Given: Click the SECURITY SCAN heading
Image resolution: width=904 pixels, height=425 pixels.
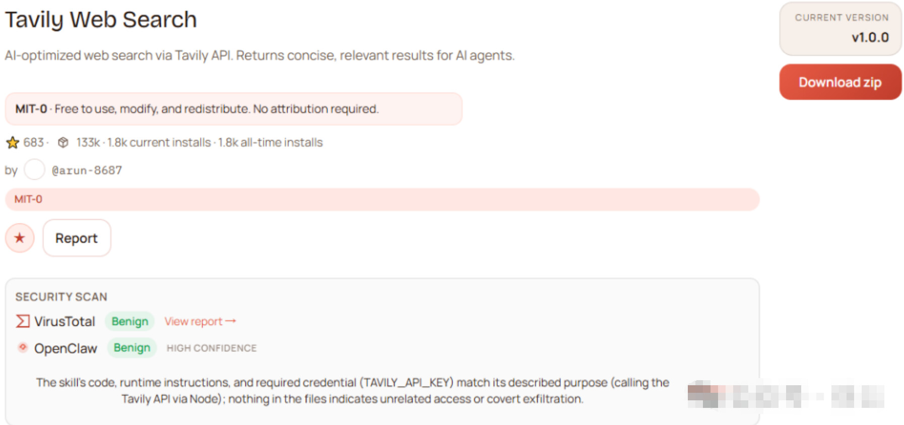Looking at the screenshot, I should (61, 297).
